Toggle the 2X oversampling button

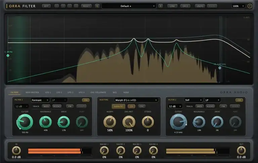[131, 106]
